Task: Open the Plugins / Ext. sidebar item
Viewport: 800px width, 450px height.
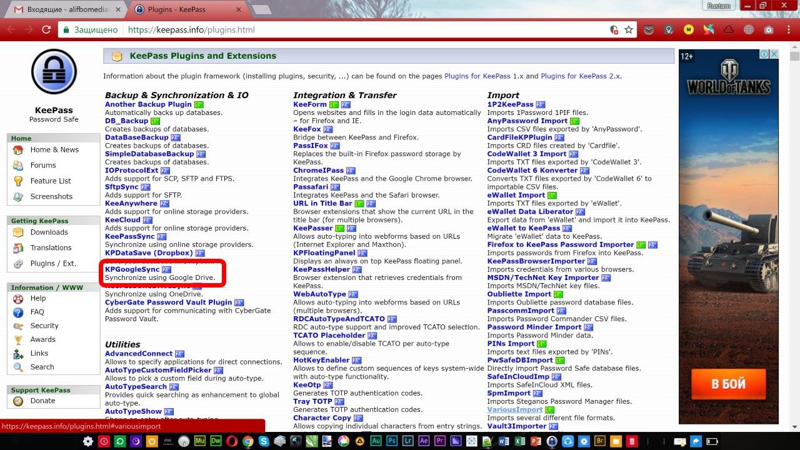Action: pos(53,263)
